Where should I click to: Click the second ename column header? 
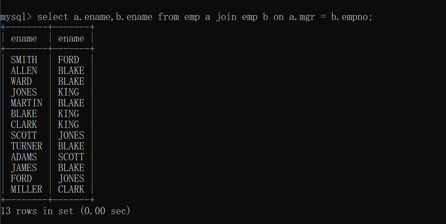point(71,39)
